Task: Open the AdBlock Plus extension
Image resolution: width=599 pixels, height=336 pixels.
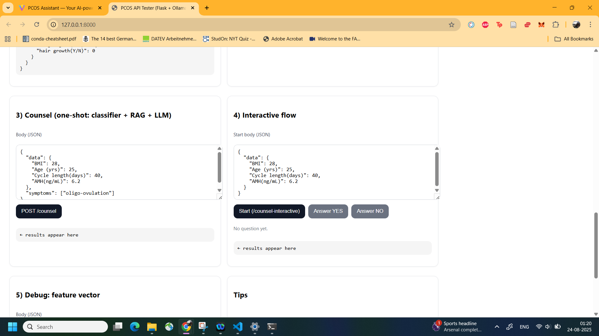Action: pos(485,25)
